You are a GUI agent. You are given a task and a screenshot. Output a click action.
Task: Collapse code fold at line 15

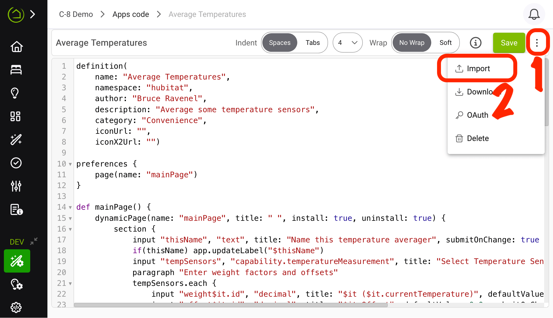coord(70,219)
